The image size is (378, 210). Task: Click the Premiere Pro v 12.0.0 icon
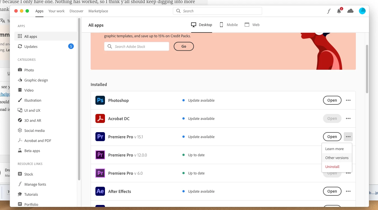100,155
